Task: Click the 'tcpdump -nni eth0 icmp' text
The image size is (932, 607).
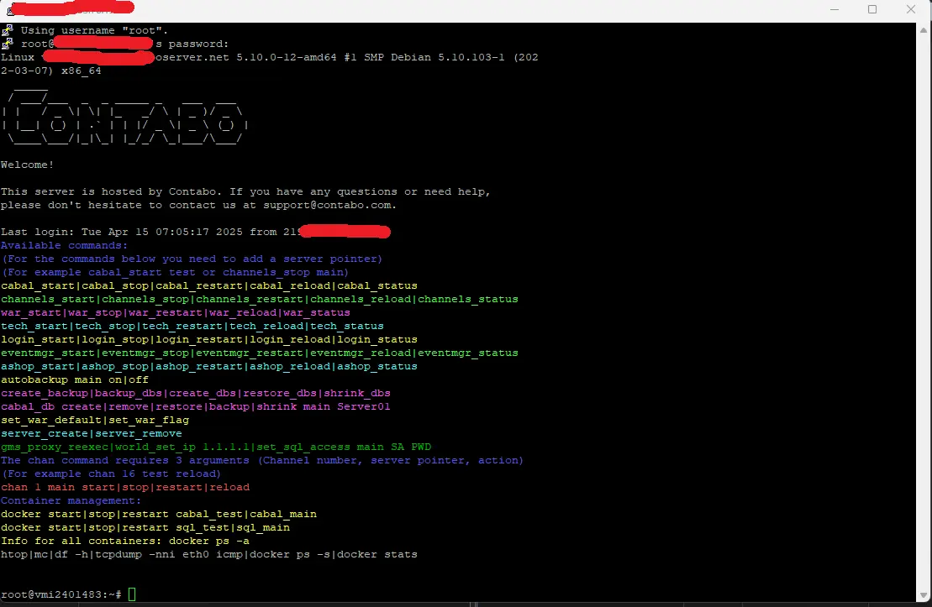Action: tap(169, 555)
